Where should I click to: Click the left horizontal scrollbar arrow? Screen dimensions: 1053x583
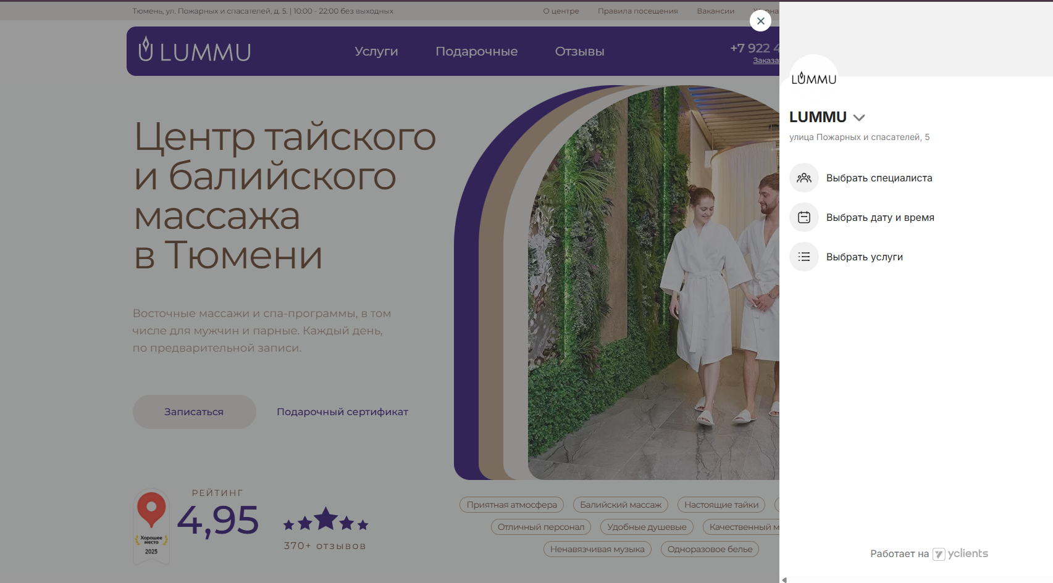tap(784, 579)
